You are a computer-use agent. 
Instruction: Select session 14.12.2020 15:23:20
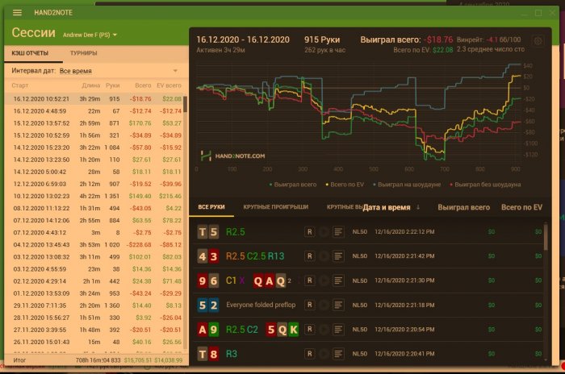click(95, 148)
